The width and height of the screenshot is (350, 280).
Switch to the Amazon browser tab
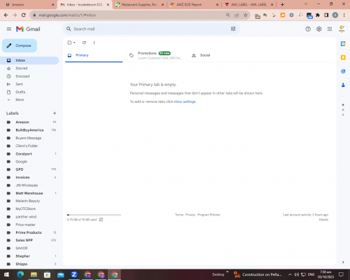coord(29,5)
